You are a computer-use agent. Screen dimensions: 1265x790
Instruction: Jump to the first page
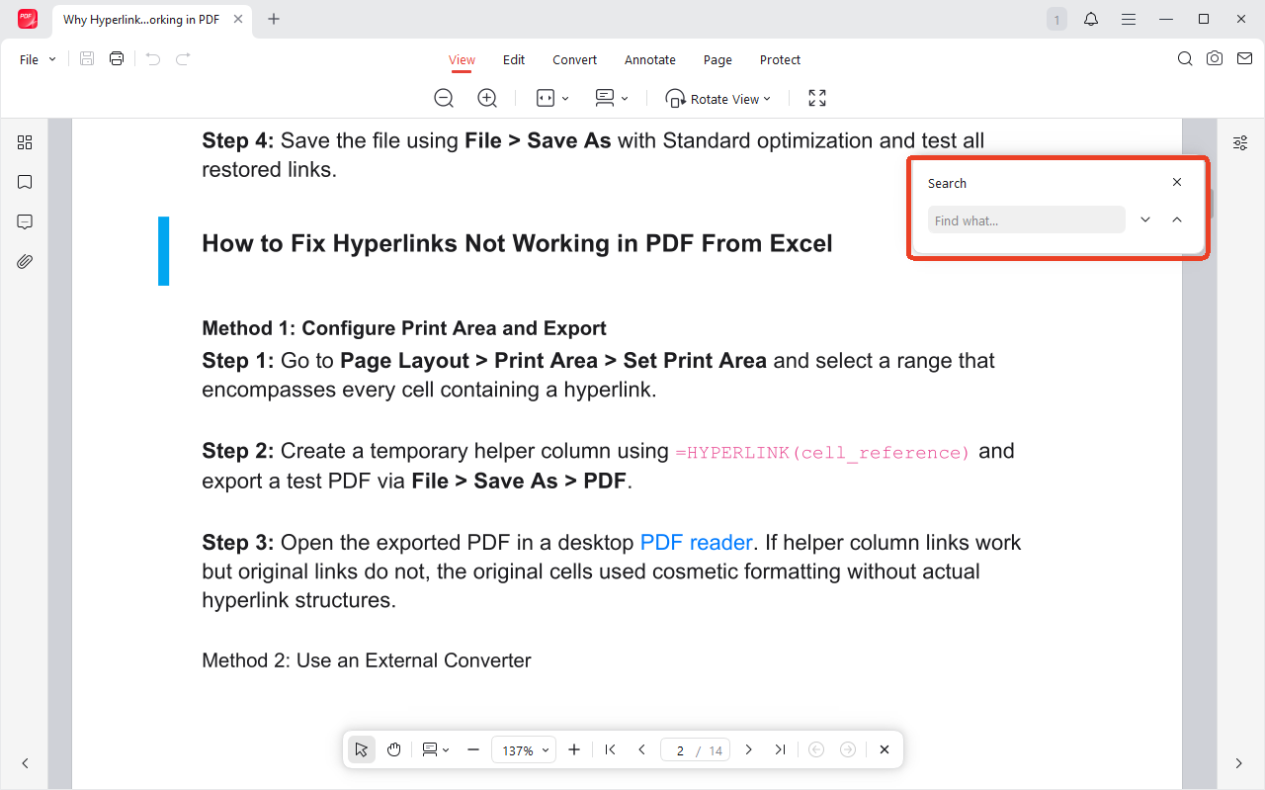point(611,749)
